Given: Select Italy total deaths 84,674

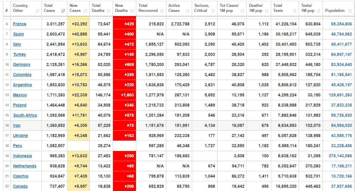Looking at the screenshot, I should (x=104, y=44).
